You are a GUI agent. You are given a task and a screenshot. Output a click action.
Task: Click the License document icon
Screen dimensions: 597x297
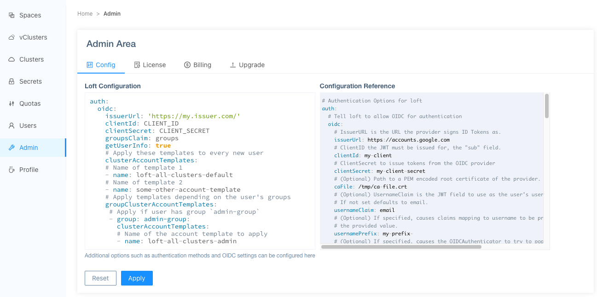pyautogui.click(x=137, y=65)
